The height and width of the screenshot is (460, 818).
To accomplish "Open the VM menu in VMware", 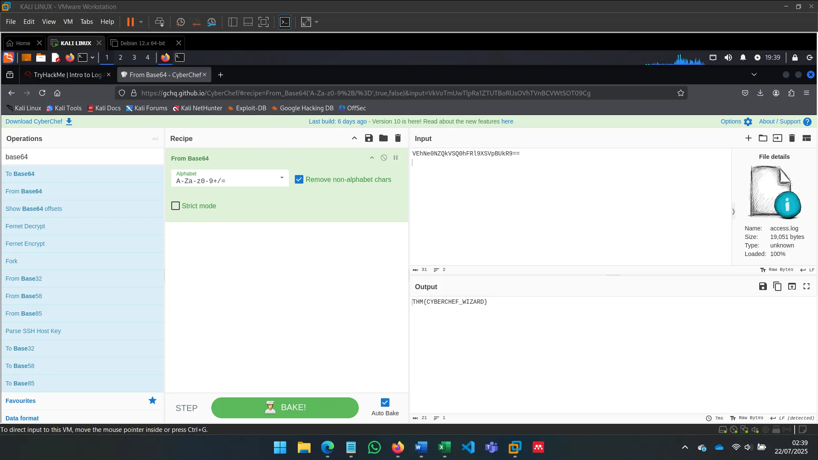I will pos(68,22).
